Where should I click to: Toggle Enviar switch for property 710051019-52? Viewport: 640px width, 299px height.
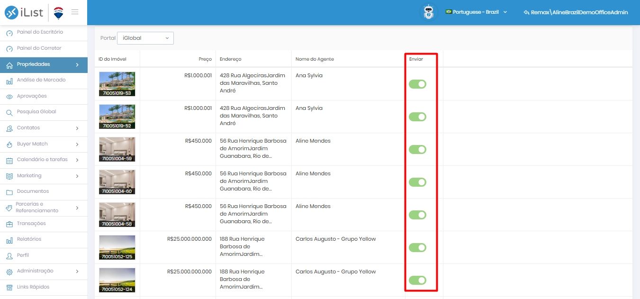point(418,117)
